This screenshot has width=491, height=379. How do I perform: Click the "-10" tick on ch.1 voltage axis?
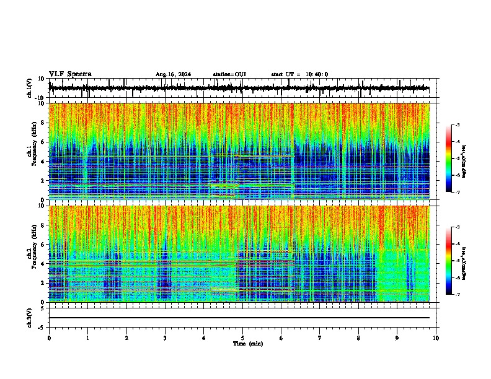coord(40,98)
